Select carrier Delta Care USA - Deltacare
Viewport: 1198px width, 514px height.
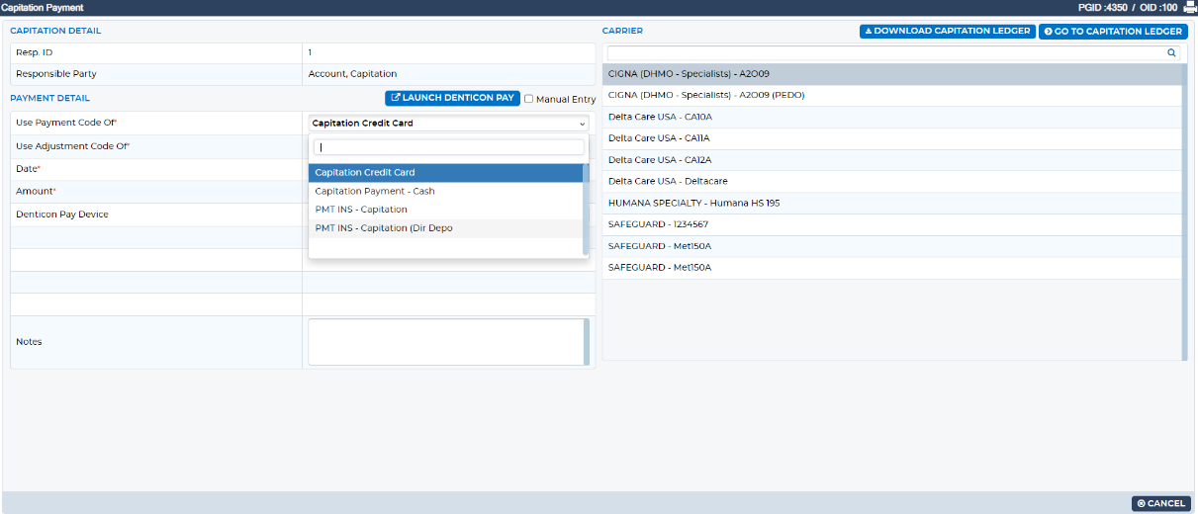[891, 181]
